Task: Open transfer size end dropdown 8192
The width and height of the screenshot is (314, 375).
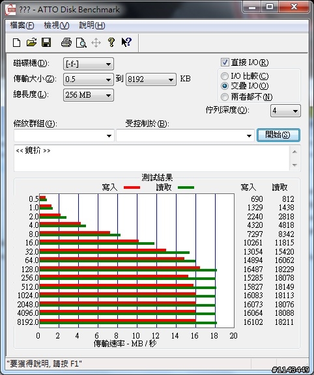Action: pos(151,79)
